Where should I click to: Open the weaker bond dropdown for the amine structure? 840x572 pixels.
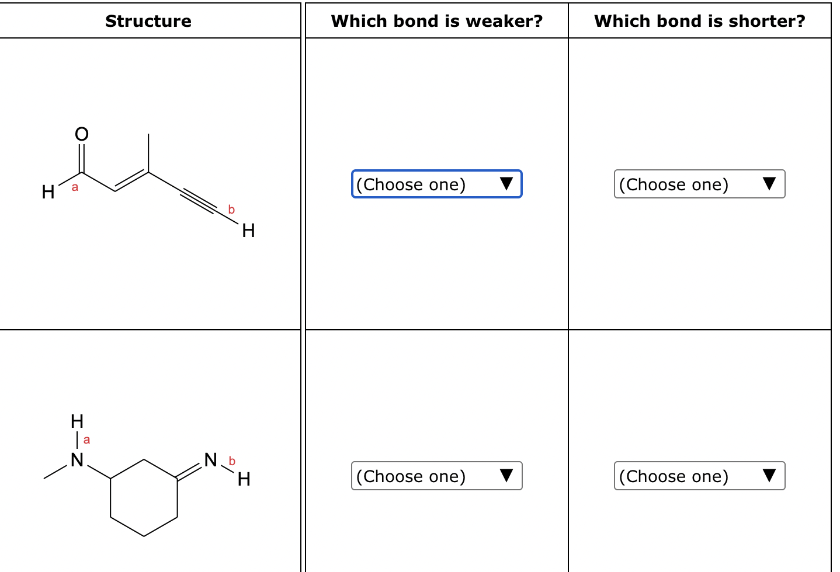point(437,476)
